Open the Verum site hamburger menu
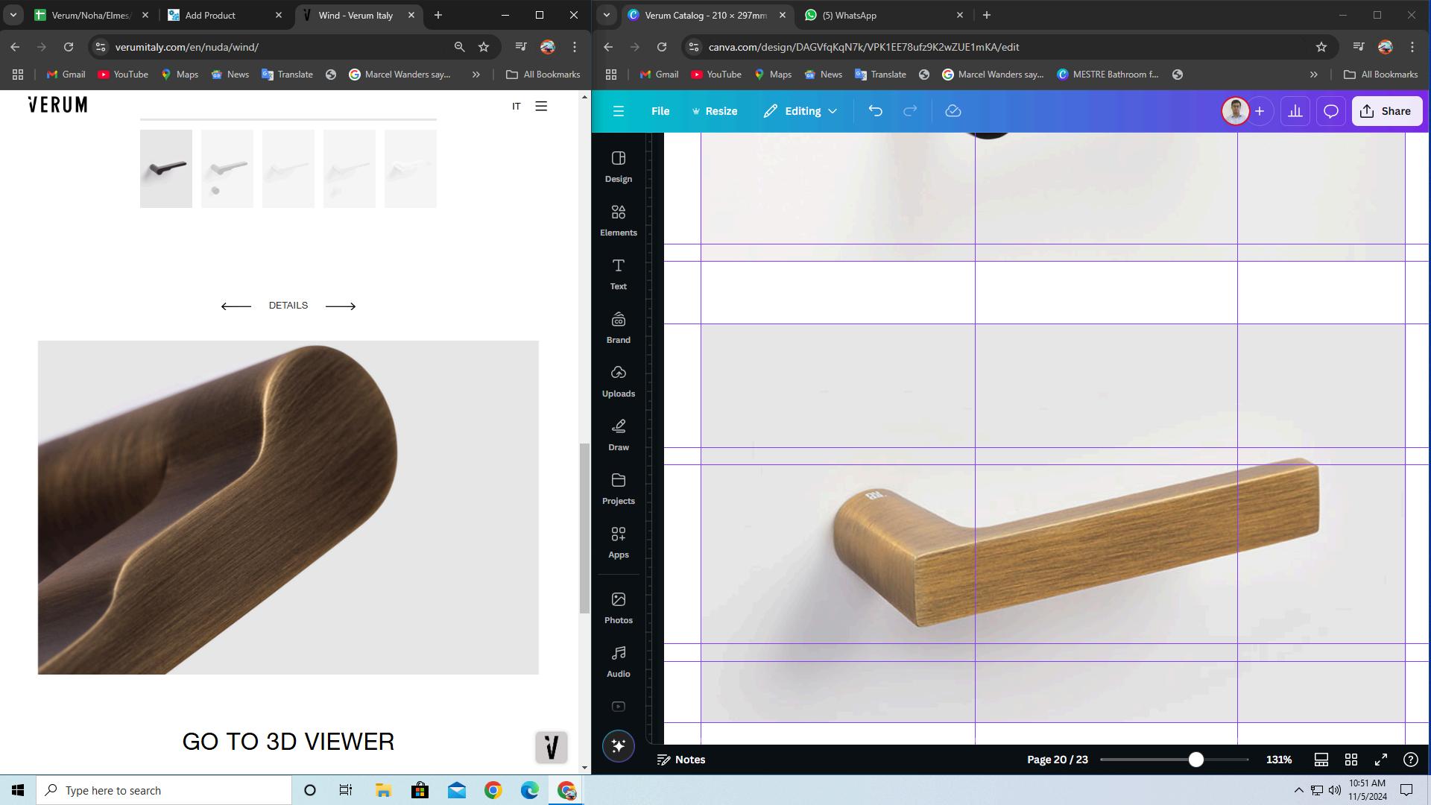The width and height of the screenshot is (1431, 805). point(541,106)
